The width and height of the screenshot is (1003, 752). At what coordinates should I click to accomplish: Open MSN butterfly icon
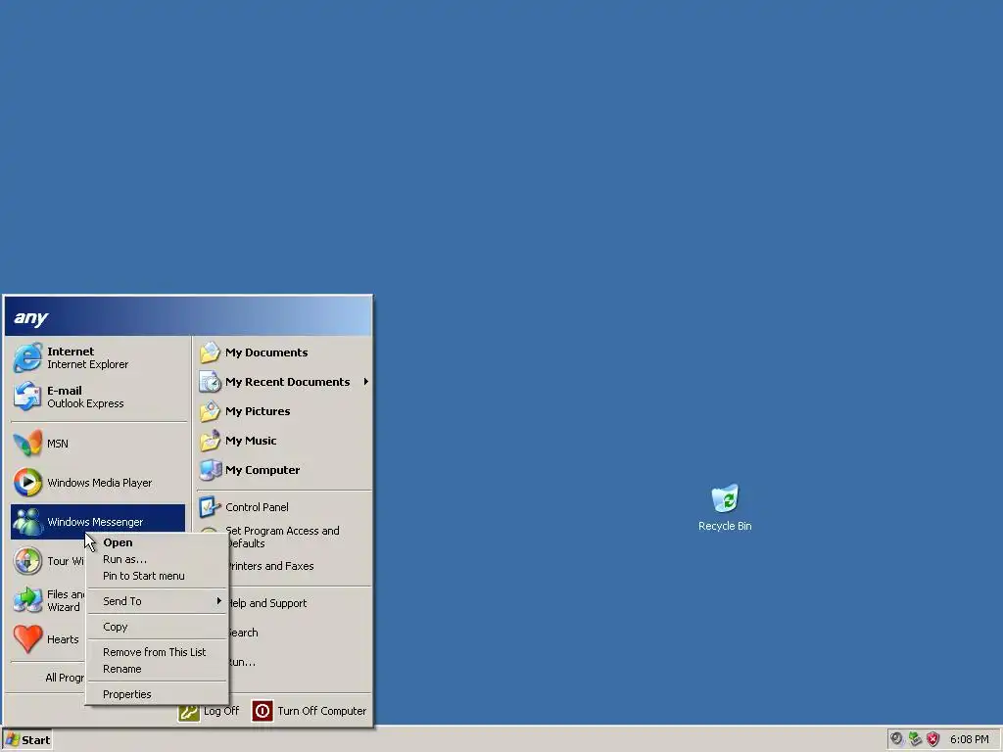click(x=27, y=444)
